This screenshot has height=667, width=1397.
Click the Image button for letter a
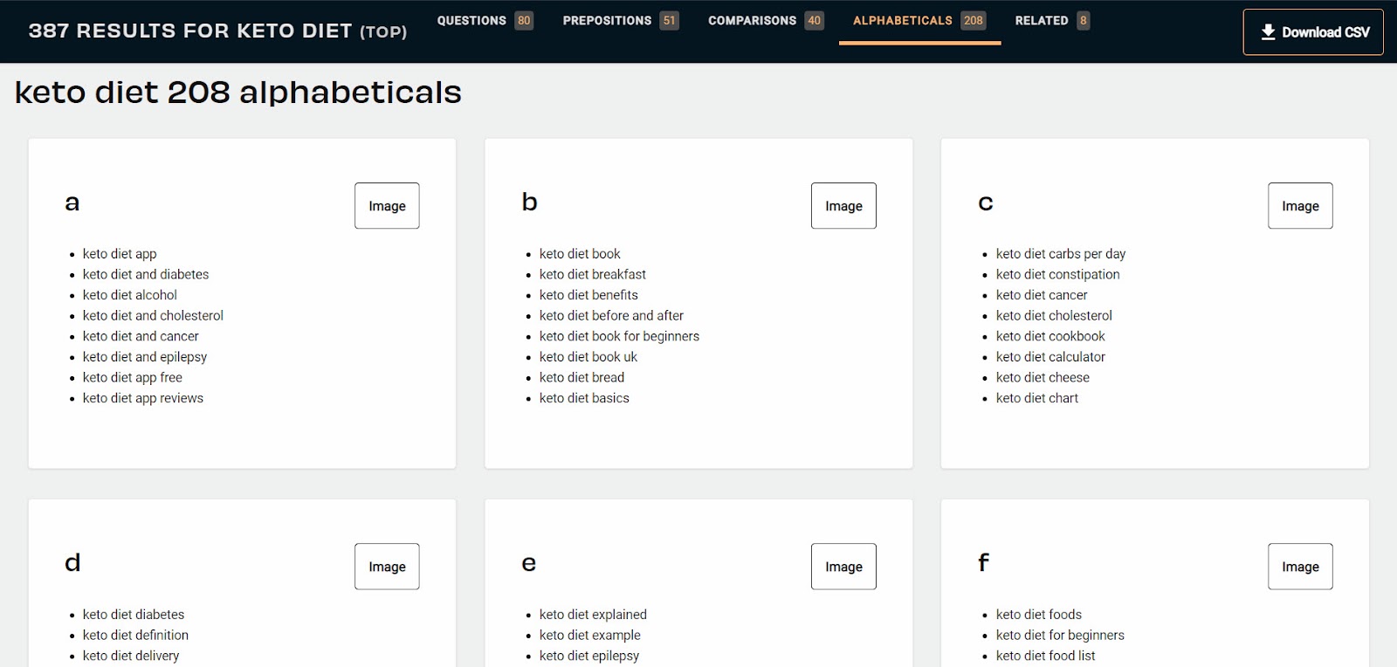[387, 206]
